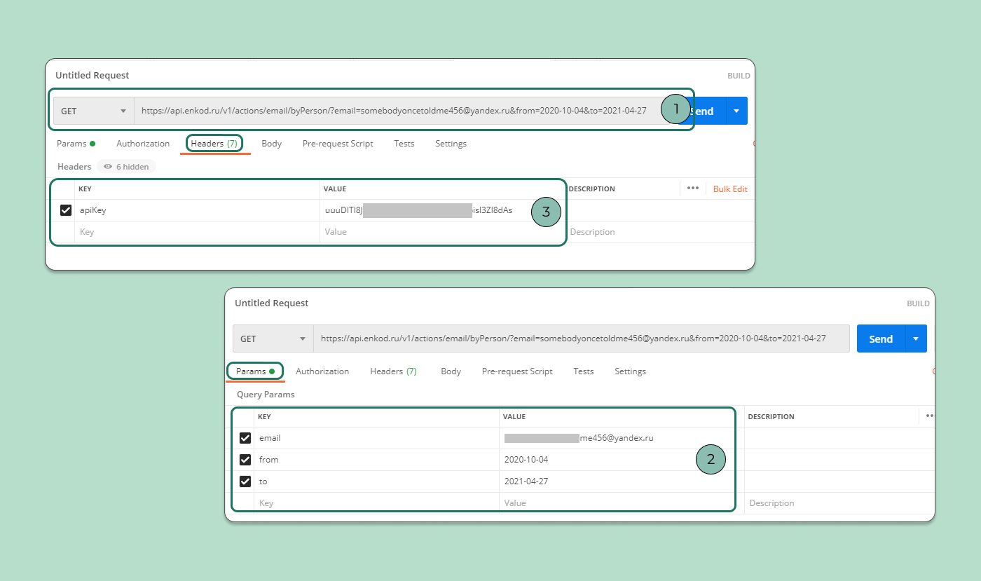Click the to key cell
981x581 pixels.
376,481
